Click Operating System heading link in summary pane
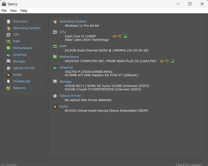 pyautogui.click(x=73, y=21)
